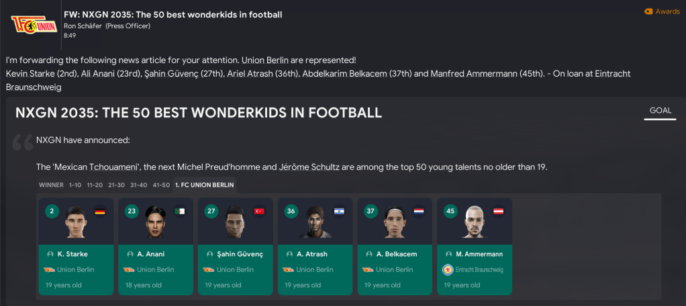The image size is (686, 306).
Task: Switch to the WINNER tab
Action: click(51, 185)
